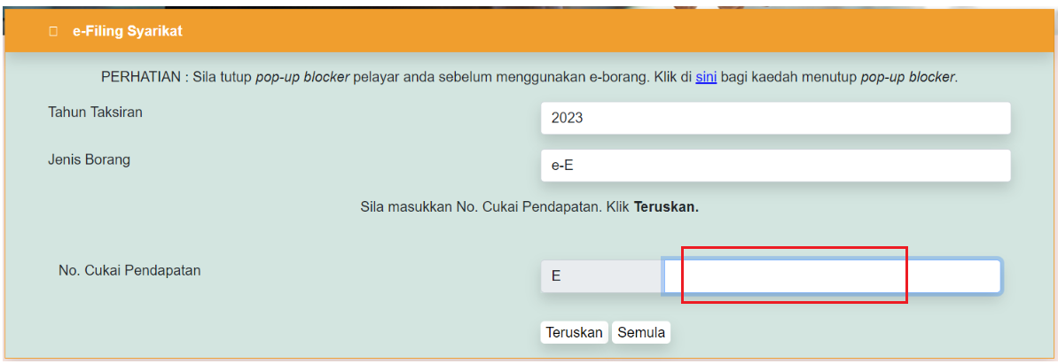This screenshot has height=364, width=1058.
Task: Click the "Tahun Taksiran" label
Action: click(x=95, y=112)
